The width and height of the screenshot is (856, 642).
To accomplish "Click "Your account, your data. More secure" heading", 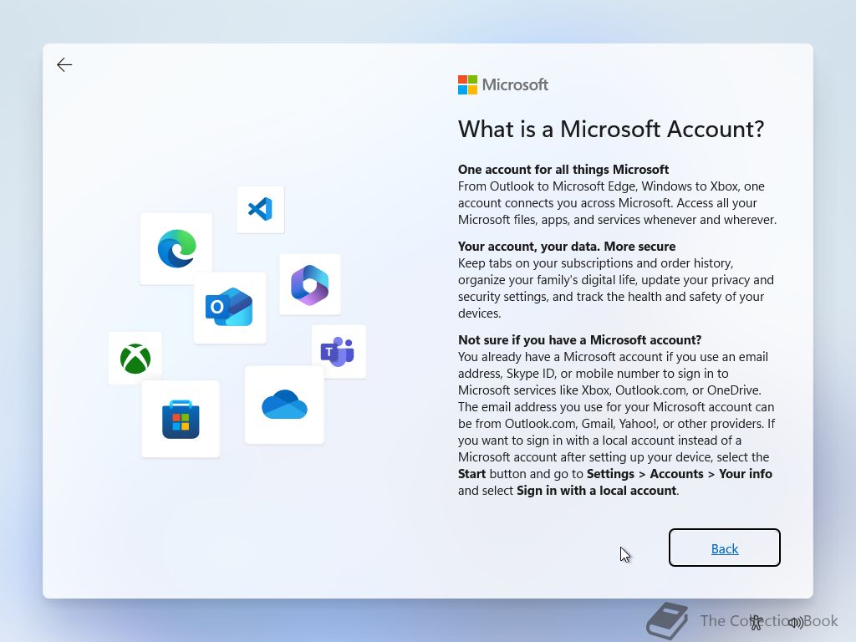I will [567, 247].
